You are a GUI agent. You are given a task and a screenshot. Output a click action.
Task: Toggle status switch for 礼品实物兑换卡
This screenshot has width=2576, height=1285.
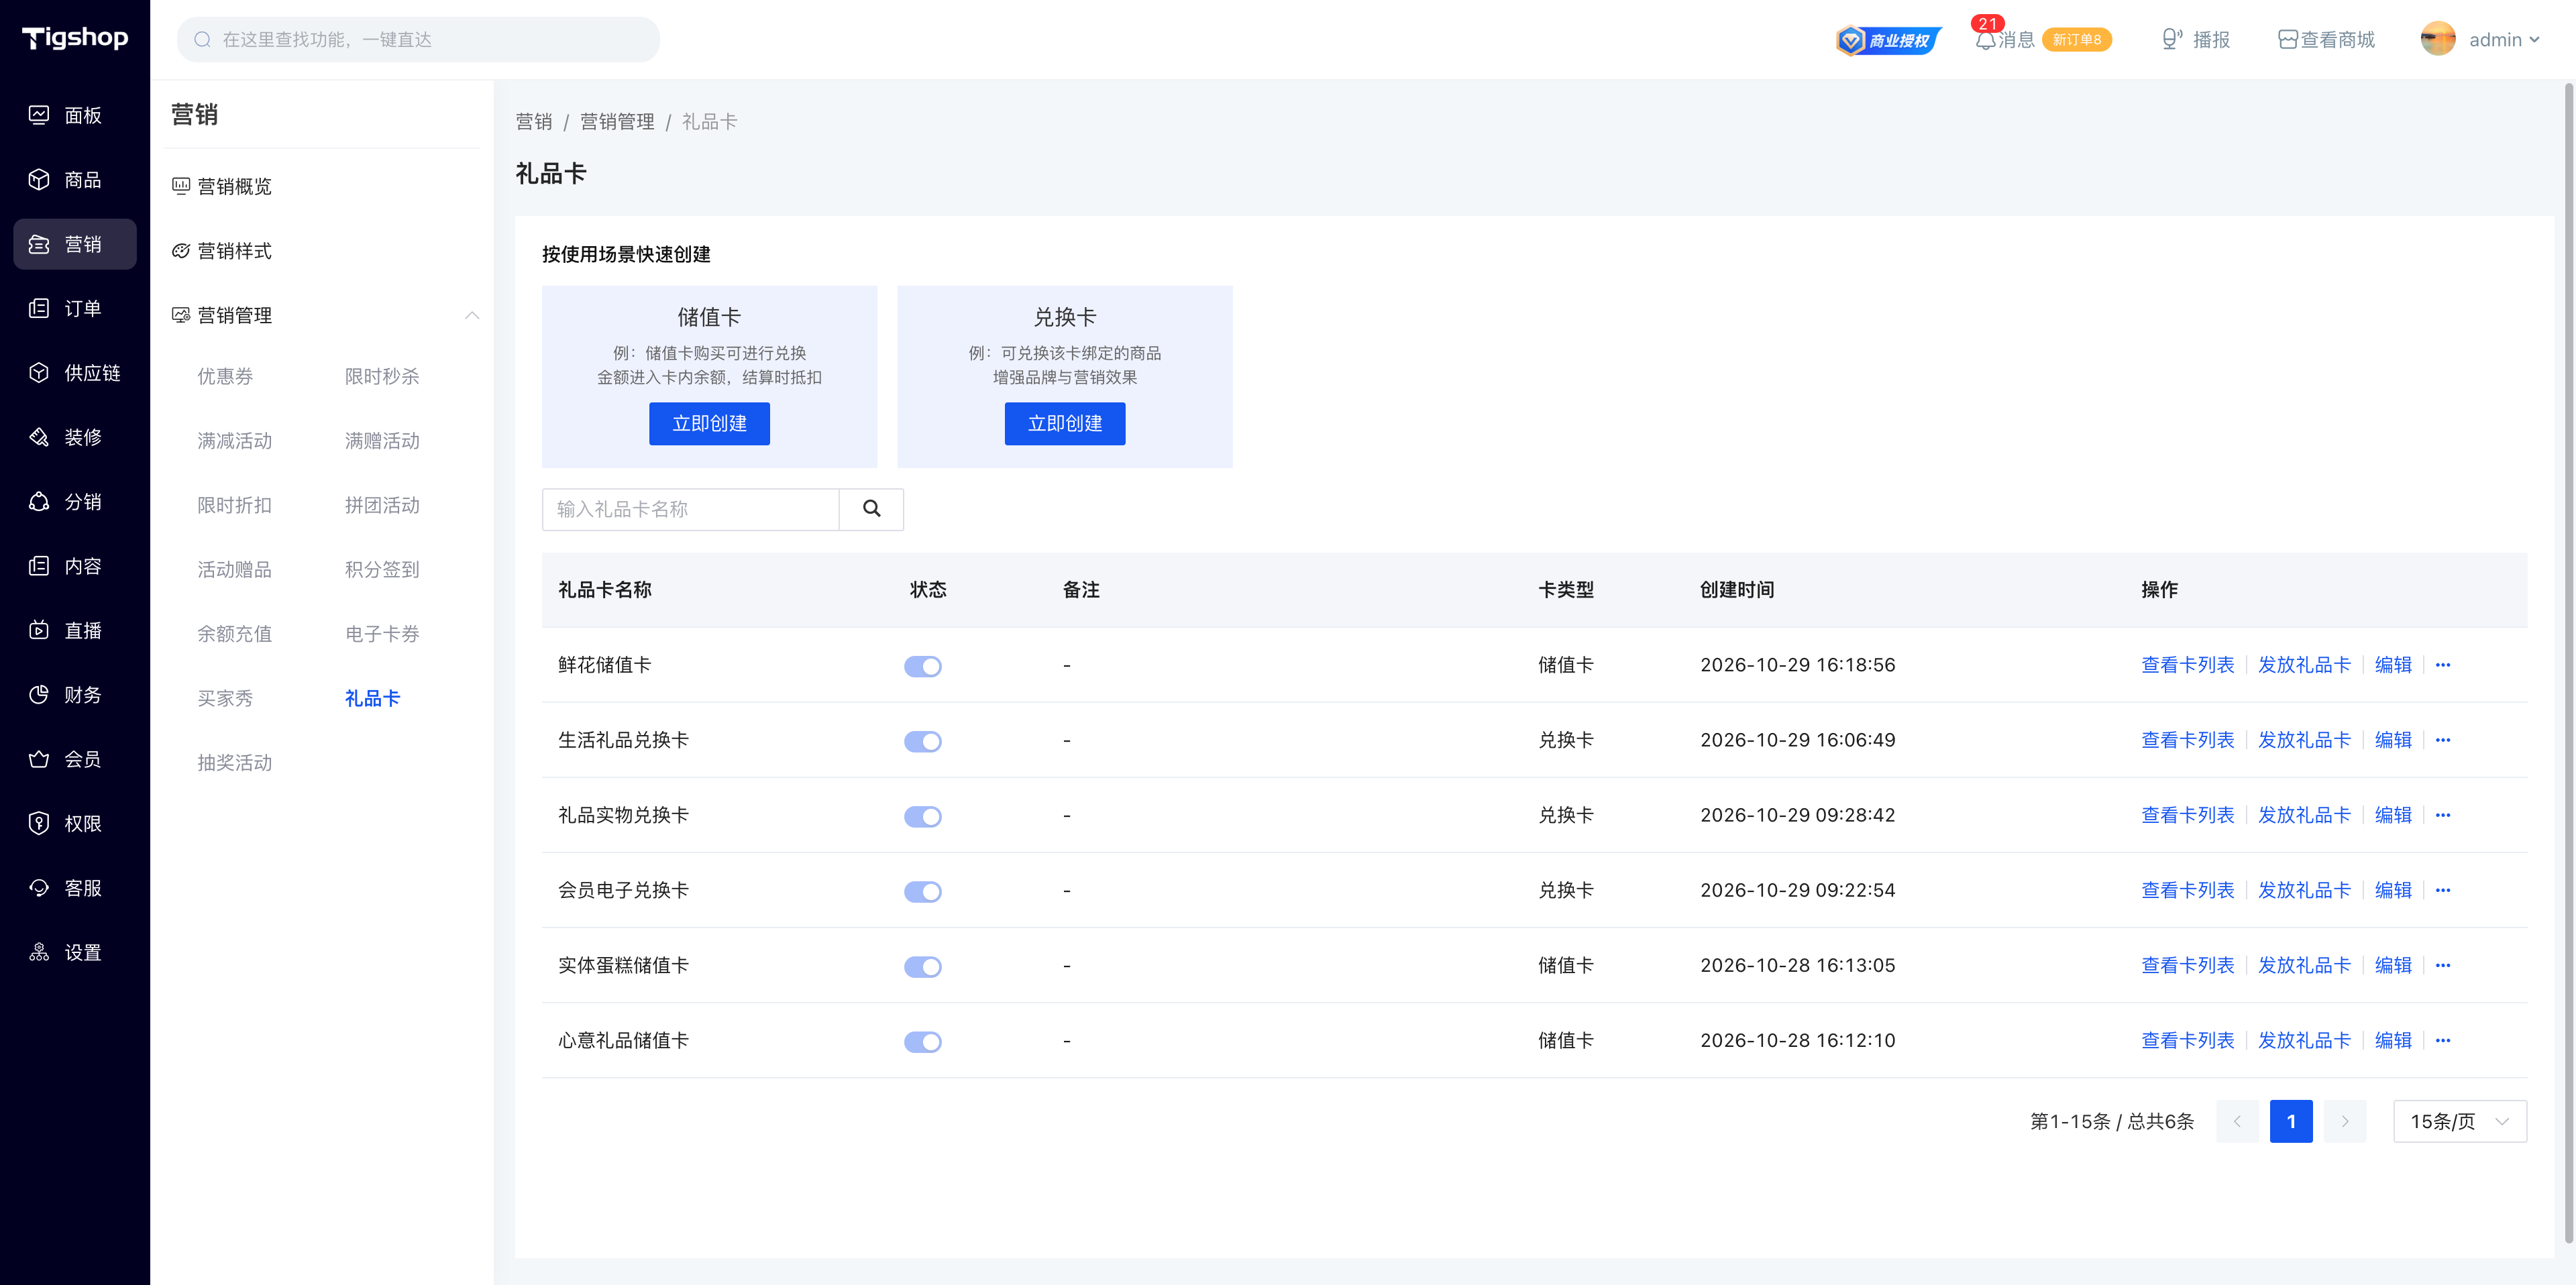922,816
